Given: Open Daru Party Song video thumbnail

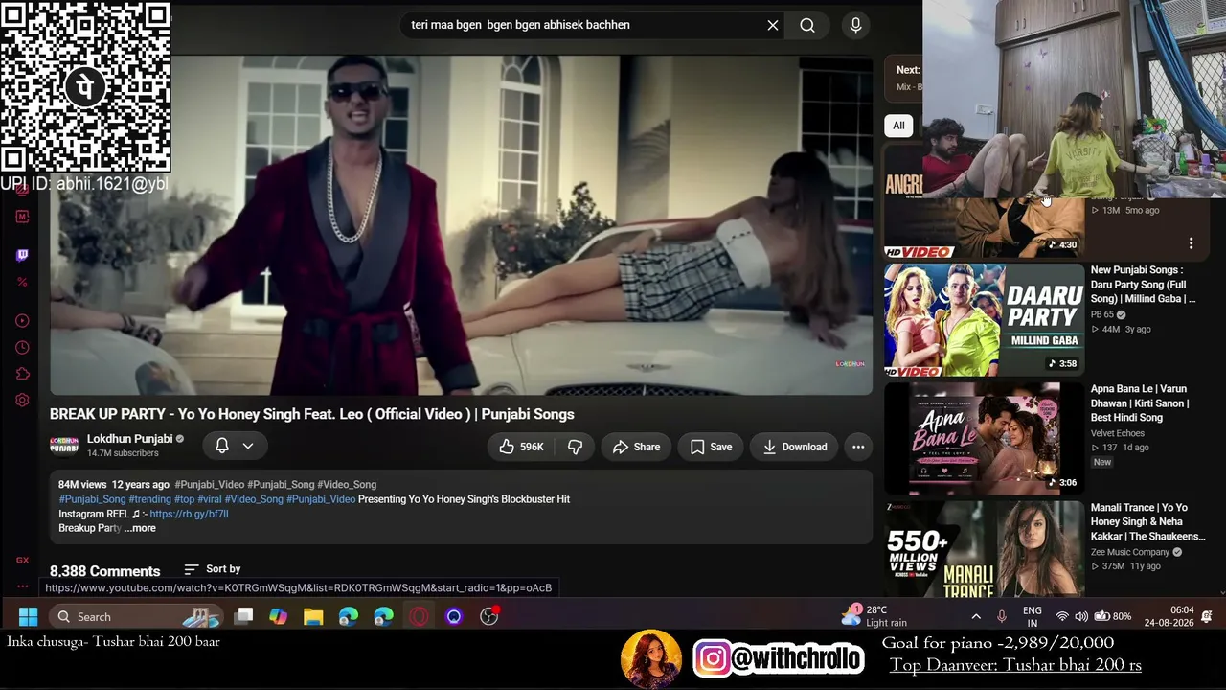Looking at the screenshot, I should [984, 320].
